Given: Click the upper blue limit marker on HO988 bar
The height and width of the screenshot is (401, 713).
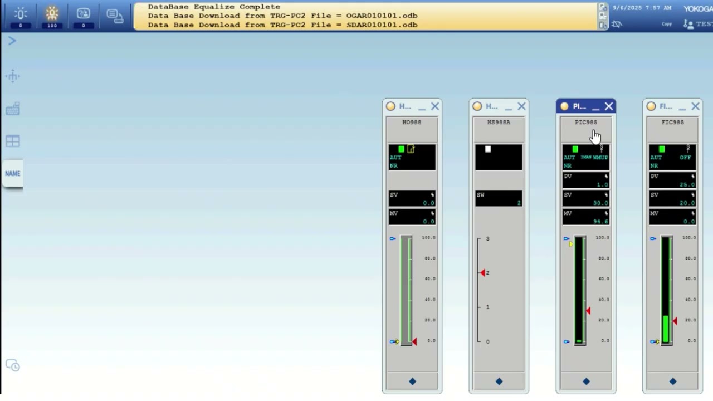Looking at the screenshot, I should pos(393,238).
